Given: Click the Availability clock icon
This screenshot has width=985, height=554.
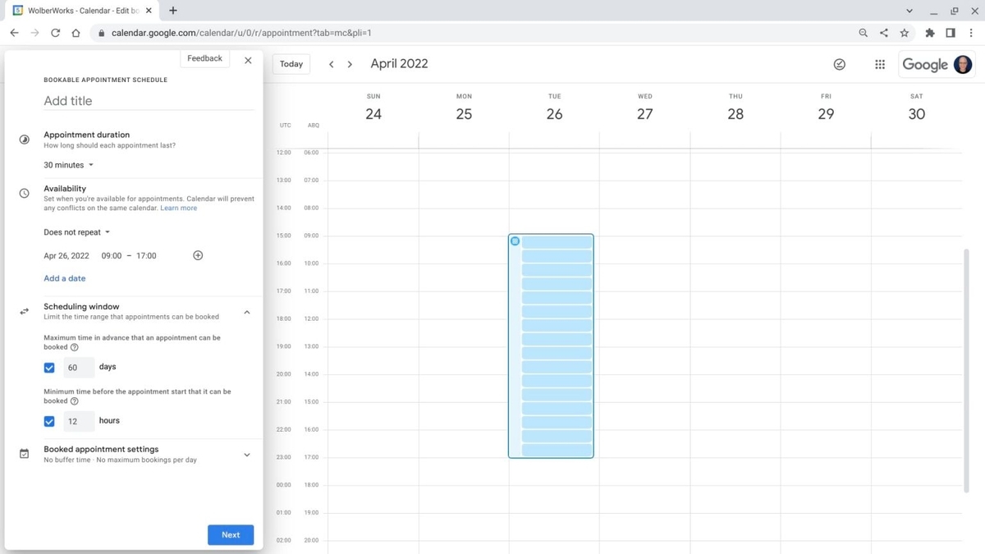Looking at the screenshot, I should pos(24,193).
